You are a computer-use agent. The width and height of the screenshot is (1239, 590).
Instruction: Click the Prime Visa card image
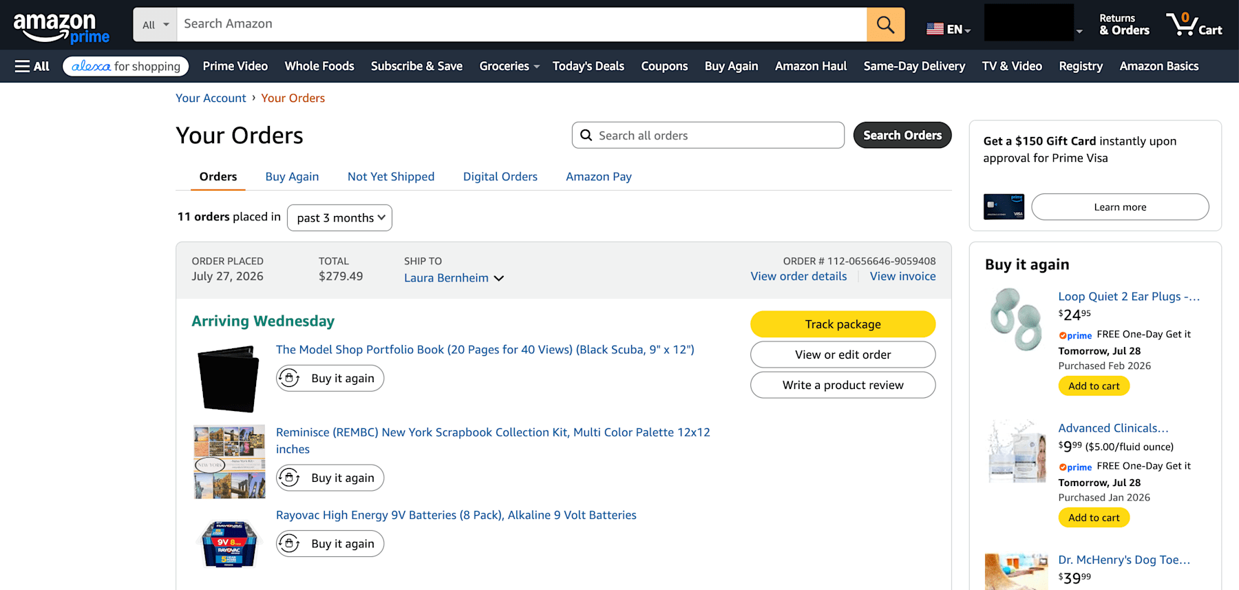tap(1004, 207)
